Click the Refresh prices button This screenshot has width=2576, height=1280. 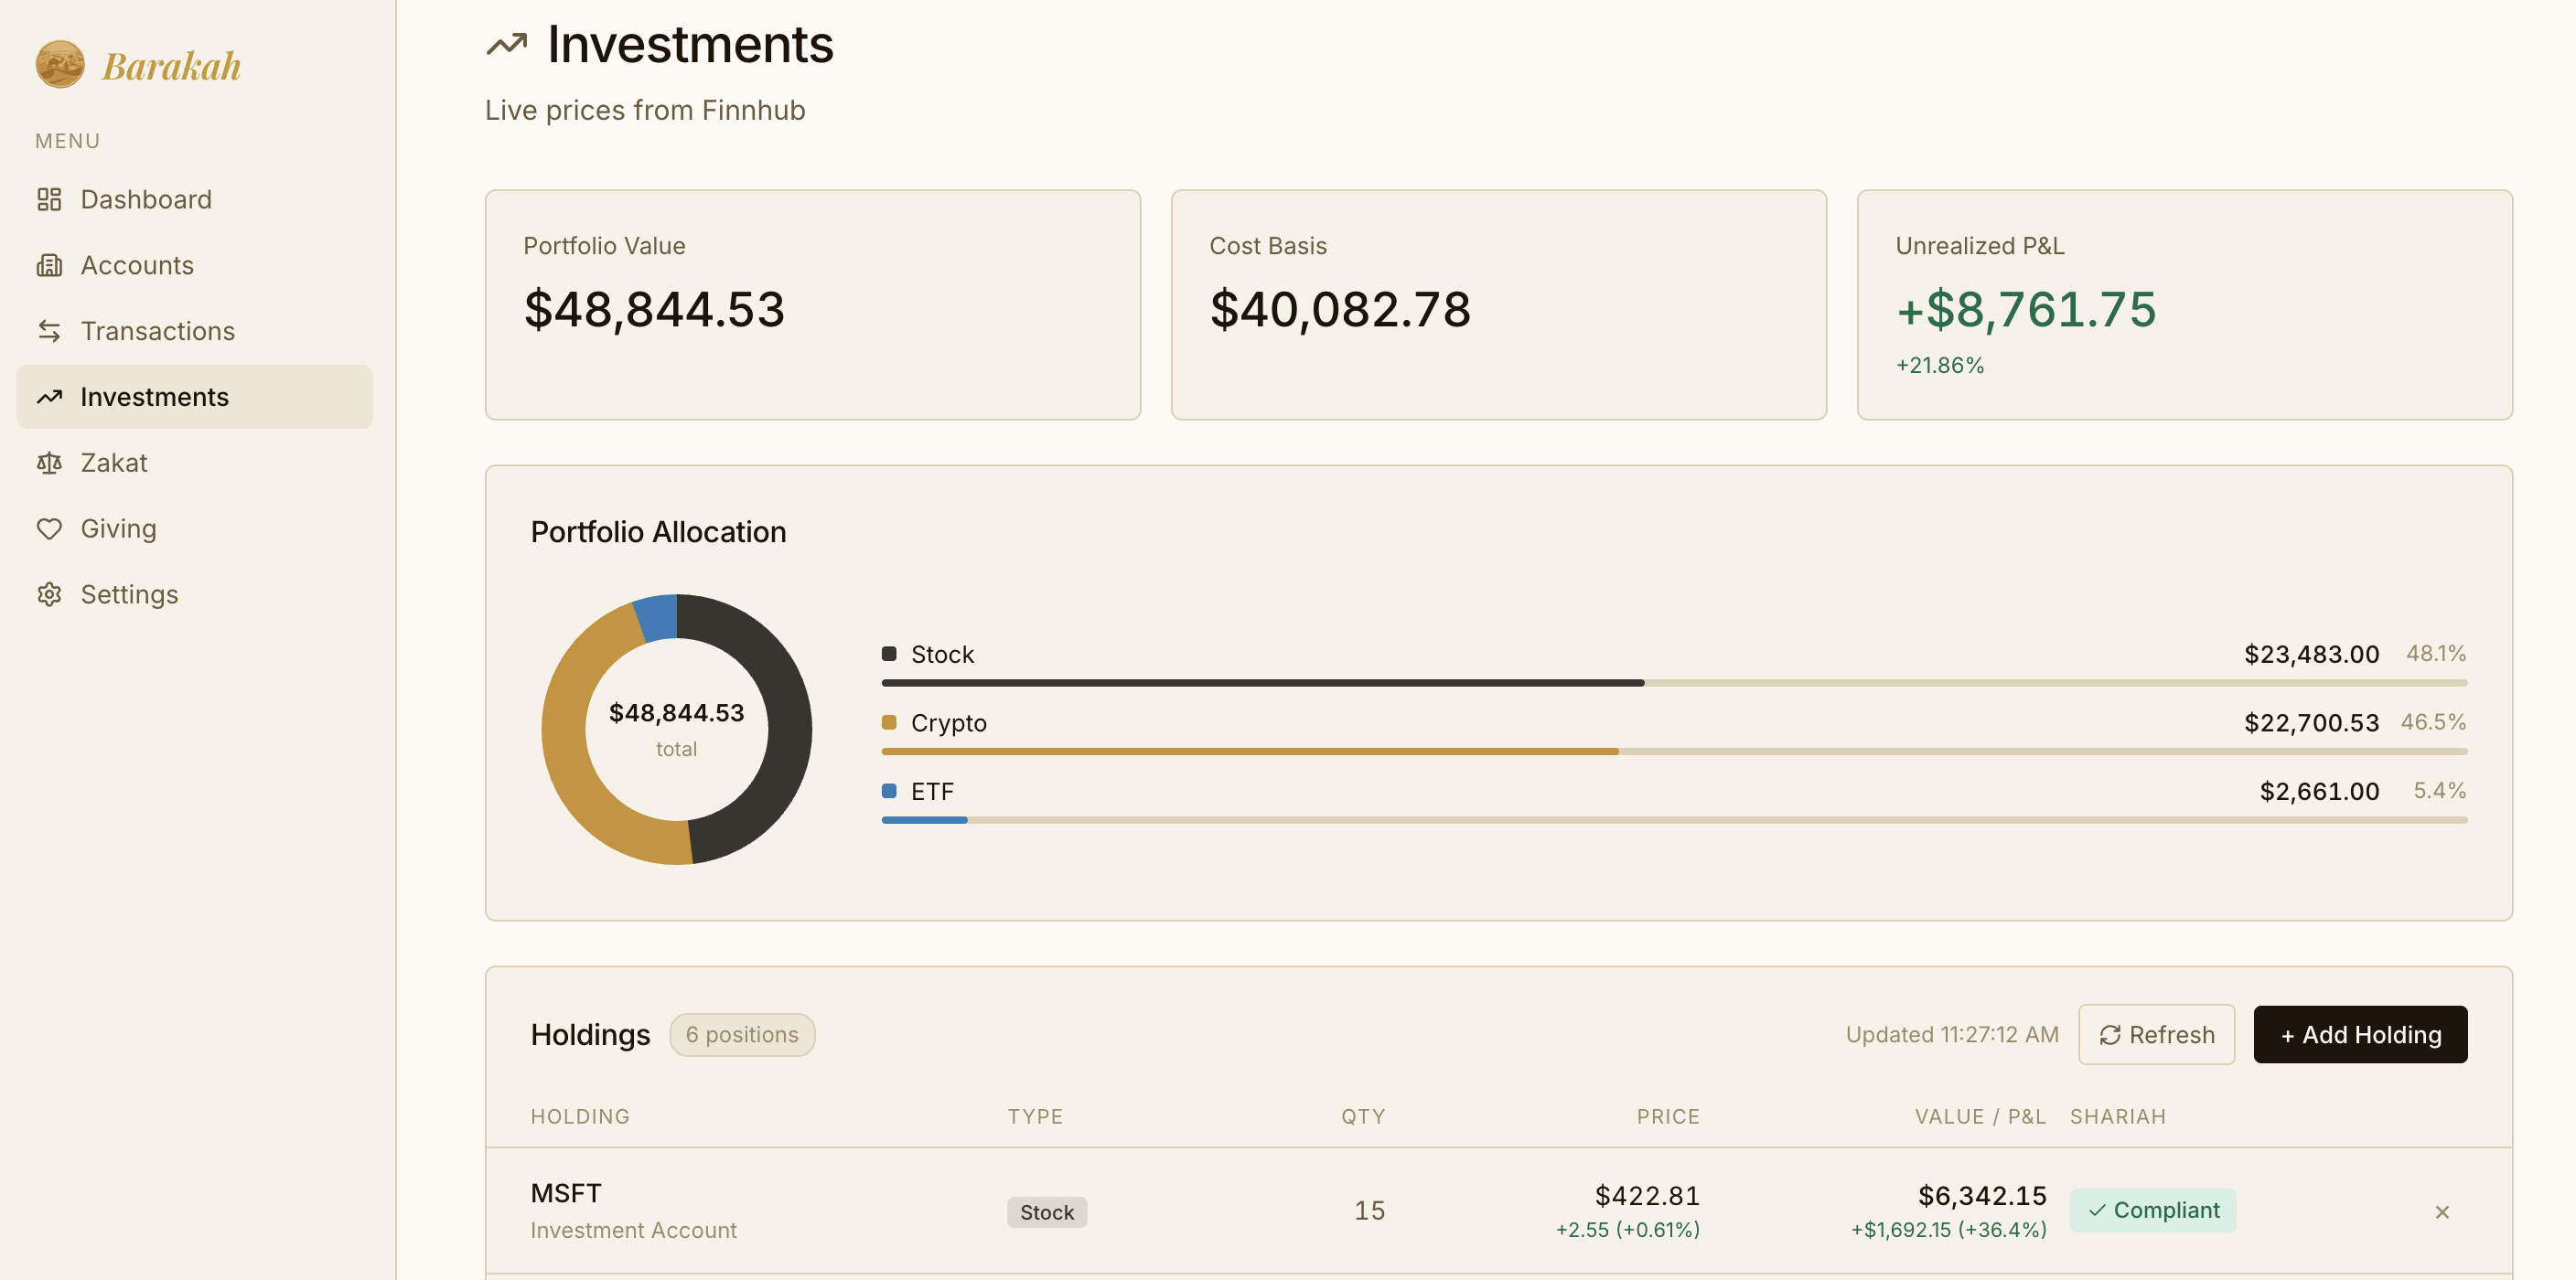coord(2156,1034)
